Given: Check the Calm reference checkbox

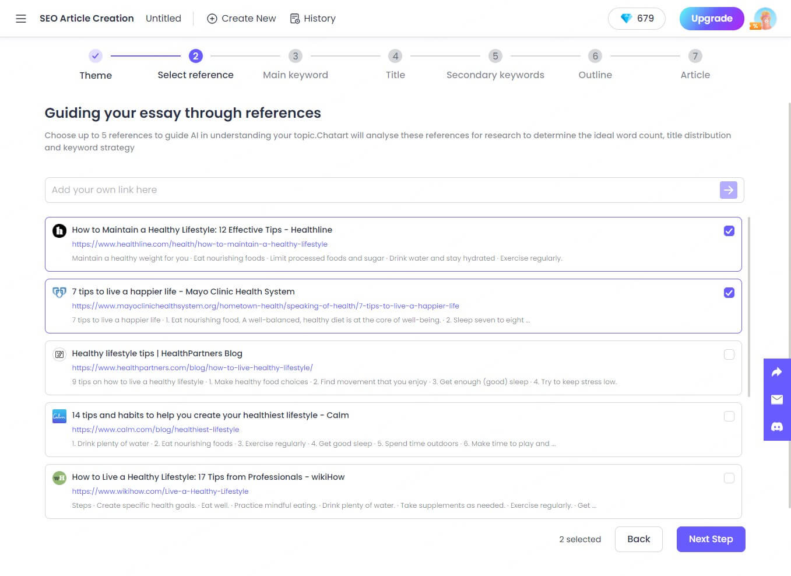Looking at the screenshot, I should click(x=729, y=416).
